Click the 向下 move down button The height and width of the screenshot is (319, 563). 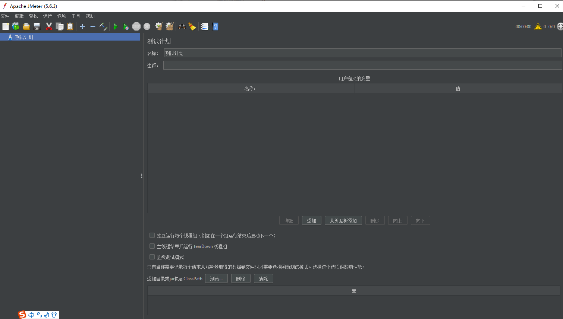click(x=421, y=221)
